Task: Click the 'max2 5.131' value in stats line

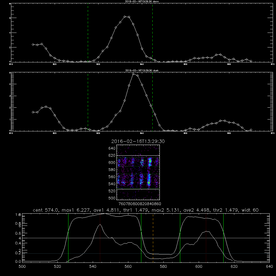Action: [x=166, y=210]
